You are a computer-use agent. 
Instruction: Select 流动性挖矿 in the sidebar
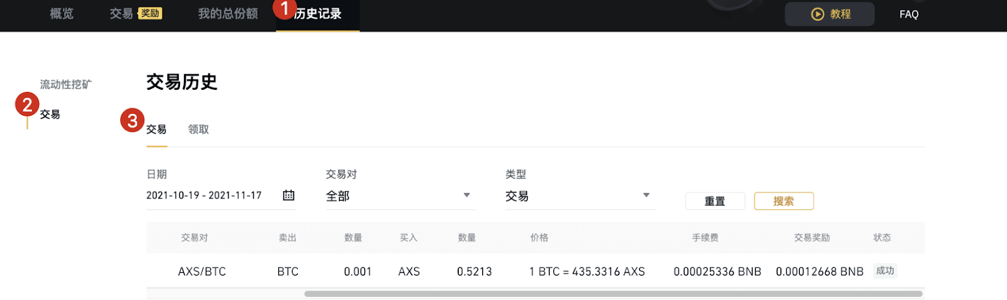click(66, 84)
